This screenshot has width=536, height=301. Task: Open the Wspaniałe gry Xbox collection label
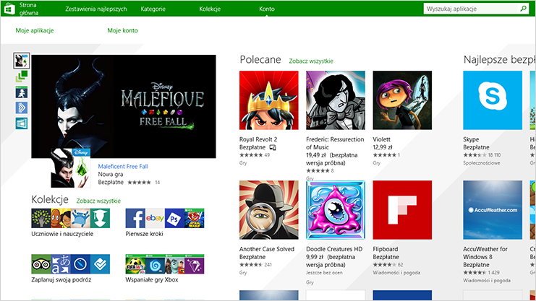[x=152, y=280]
